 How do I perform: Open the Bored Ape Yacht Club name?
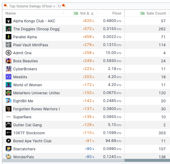point(32,141)
